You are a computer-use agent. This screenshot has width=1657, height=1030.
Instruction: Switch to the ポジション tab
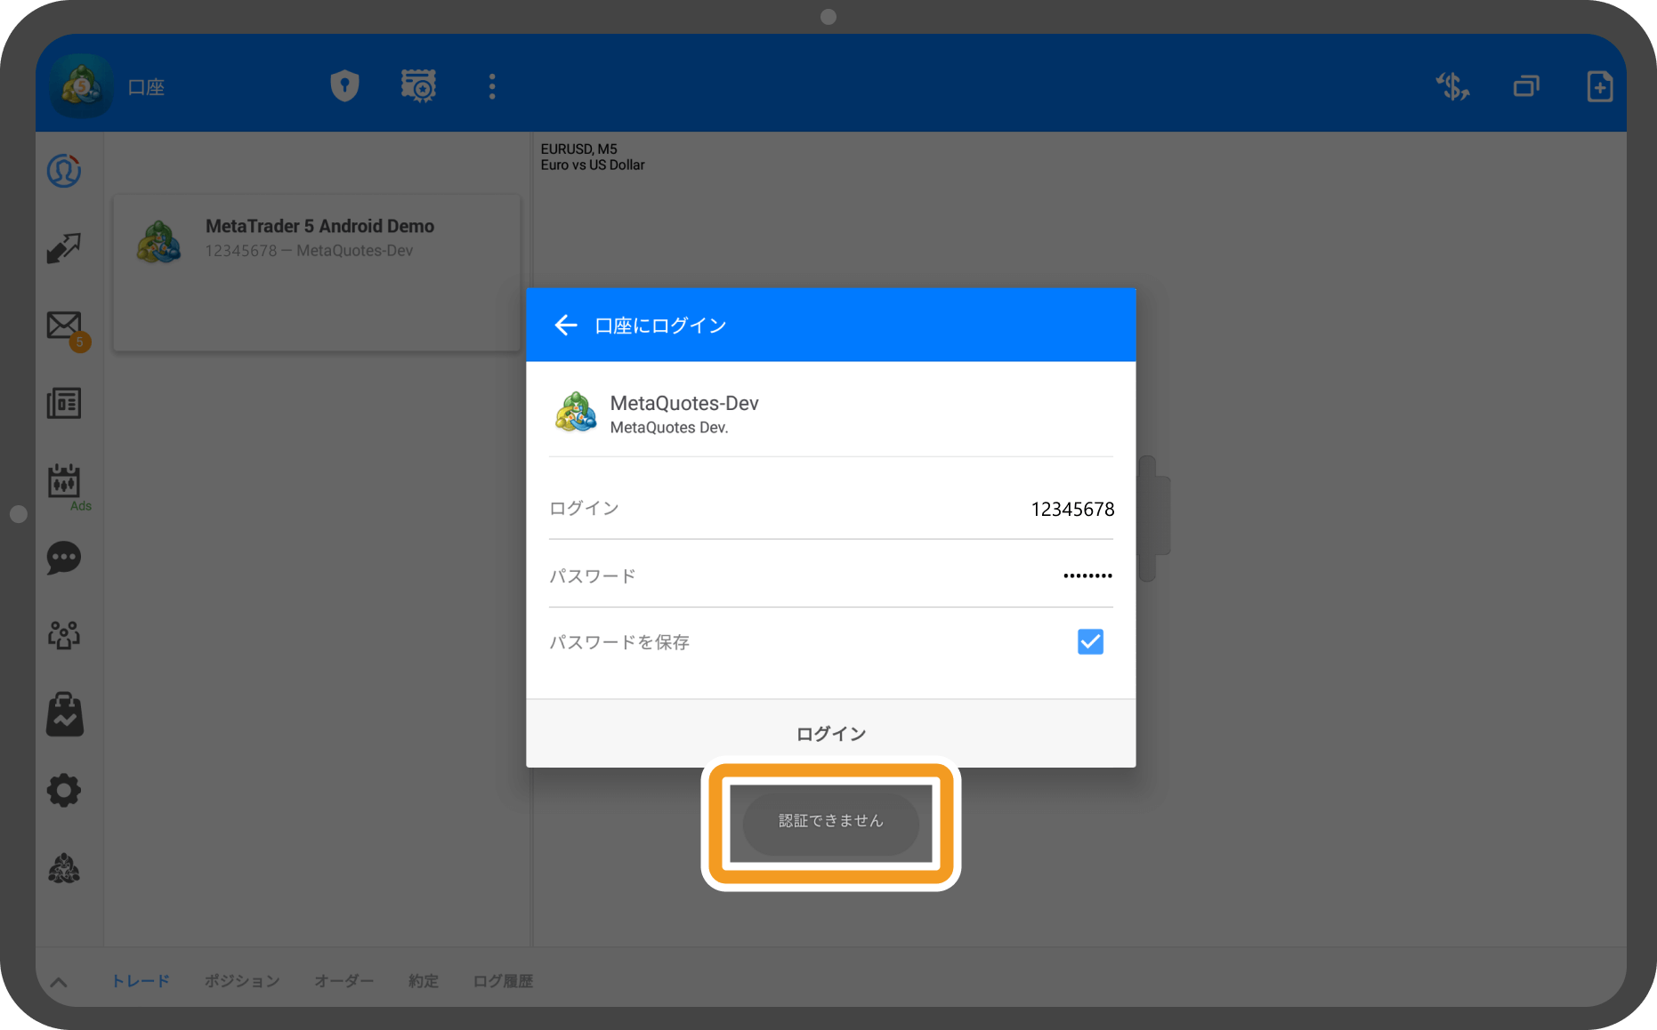(242, 981)
